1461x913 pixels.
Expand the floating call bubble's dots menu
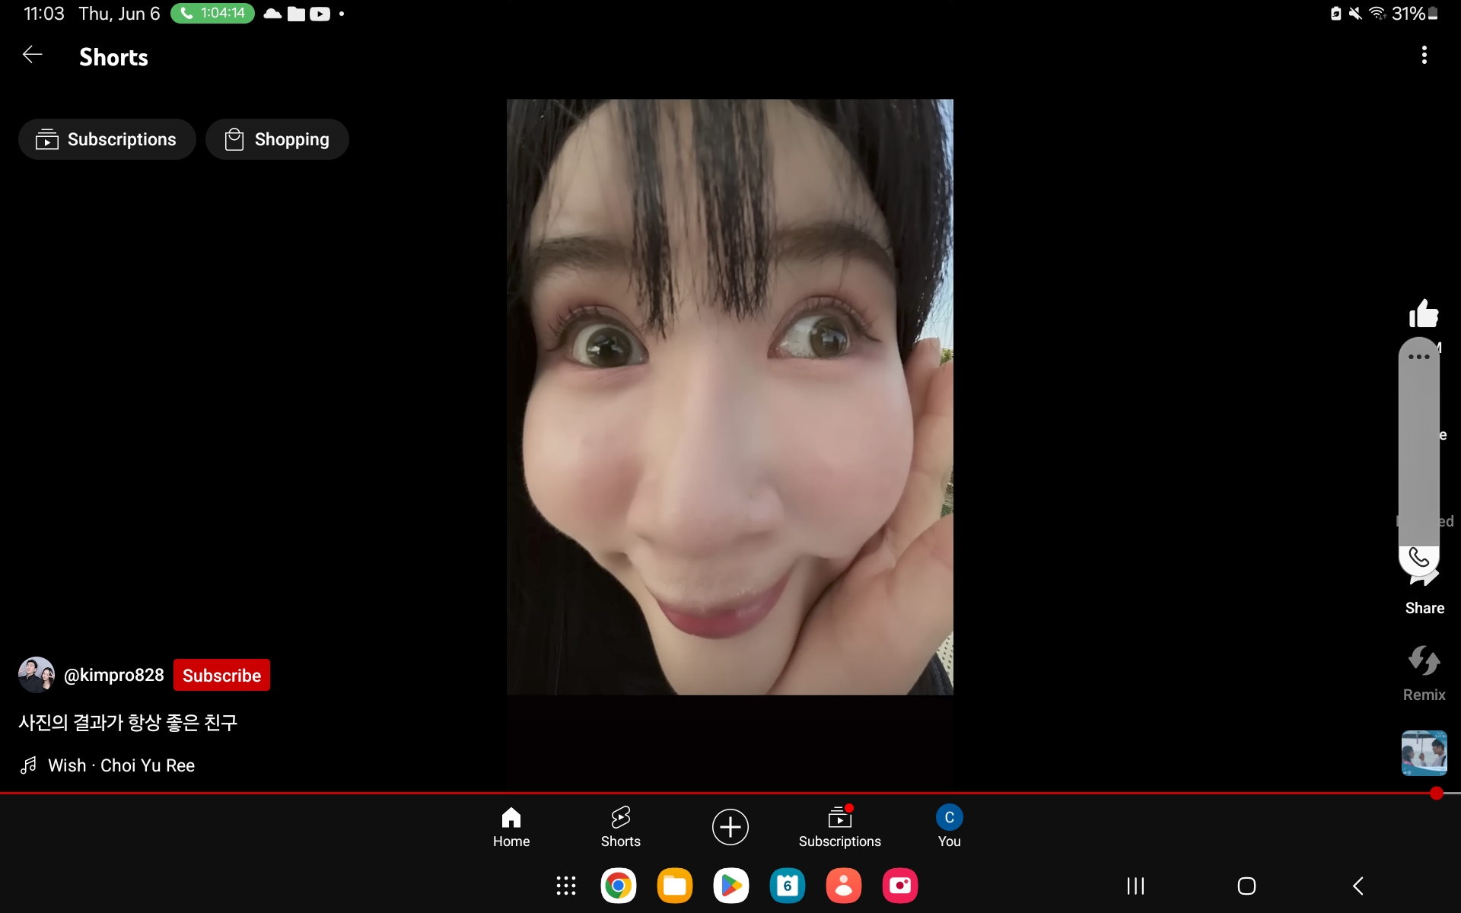pos(1418,357)
